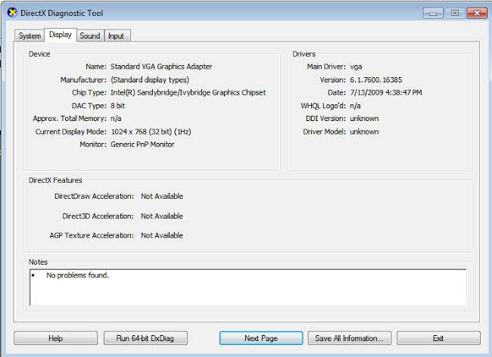This screenshot has height=357, width=492.
Task: Click DirectDraw Acceleration 'Not Available' value
Action: (x=162, y=196)
